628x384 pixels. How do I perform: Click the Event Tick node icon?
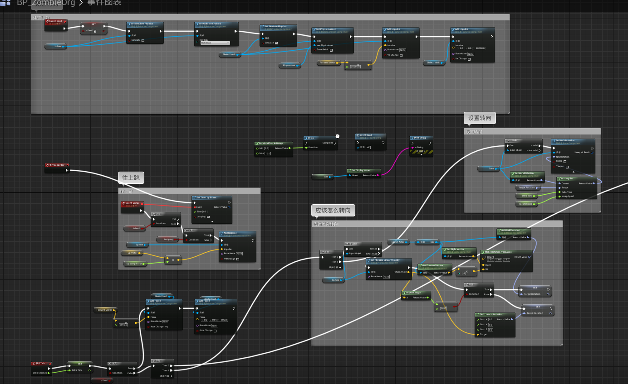point(34,363)
